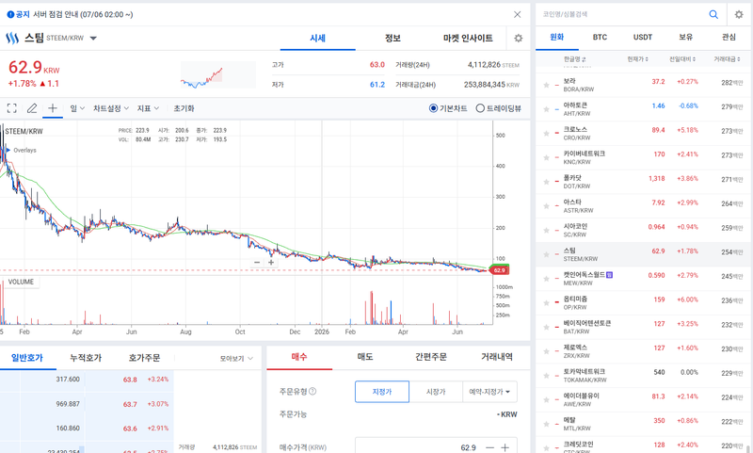Choose the 시장가 order type button

tap(436, 392)
